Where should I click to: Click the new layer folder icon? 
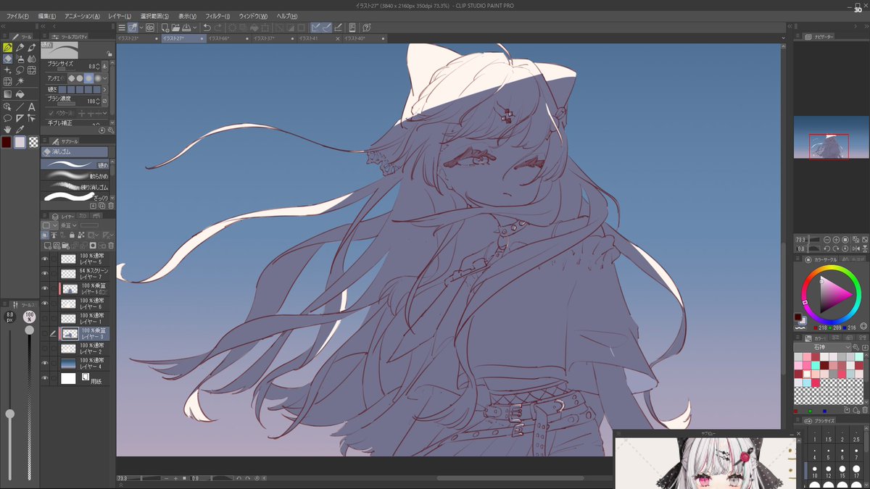pyautogui.click(x=65, y=246)
